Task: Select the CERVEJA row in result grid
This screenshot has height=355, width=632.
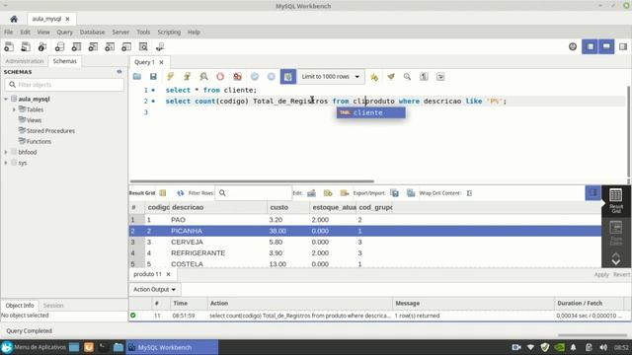Action: pos(364,242)
